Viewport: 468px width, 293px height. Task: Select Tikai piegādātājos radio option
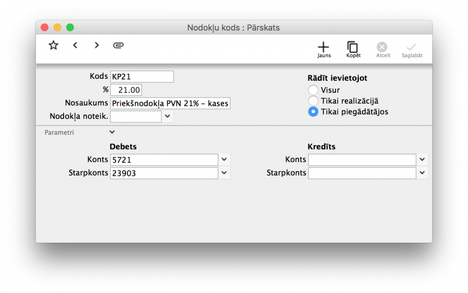pos(313,111)
